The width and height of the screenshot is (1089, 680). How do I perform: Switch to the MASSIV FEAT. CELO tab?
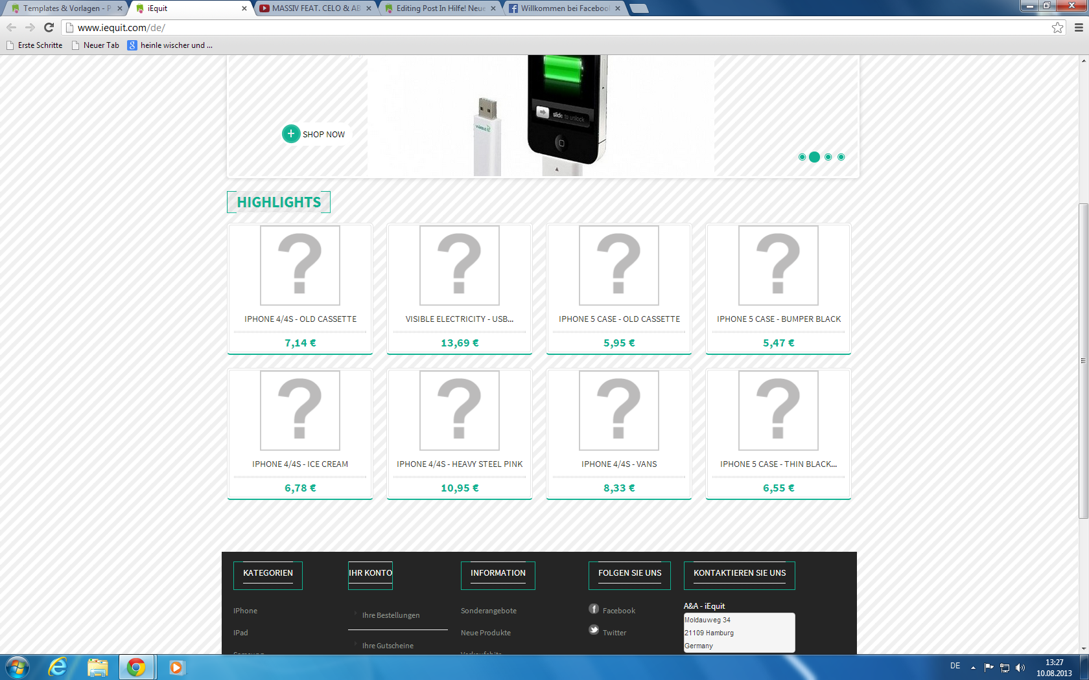click(316, 8)
